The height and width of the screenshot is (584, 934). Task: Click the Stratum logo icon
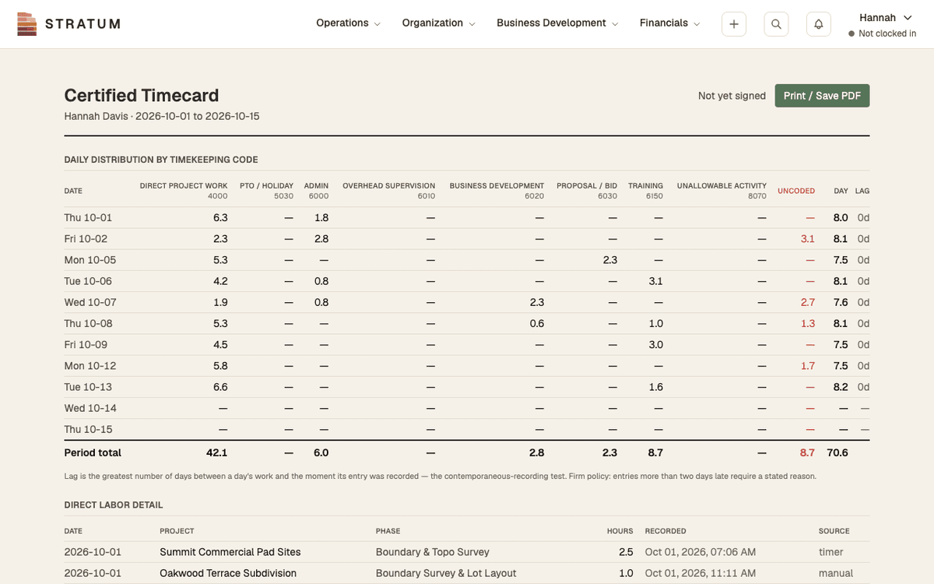coord(27,24)
